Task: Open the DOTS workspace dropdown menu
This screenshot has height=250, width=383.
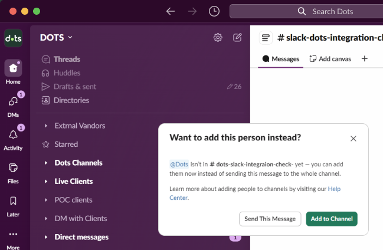Action: click(x=57, y=37)
